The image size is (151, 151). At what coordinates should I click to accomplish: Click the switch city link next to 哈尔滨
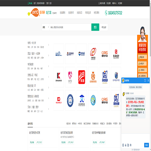pyautogui.click(x=55, y=13)
